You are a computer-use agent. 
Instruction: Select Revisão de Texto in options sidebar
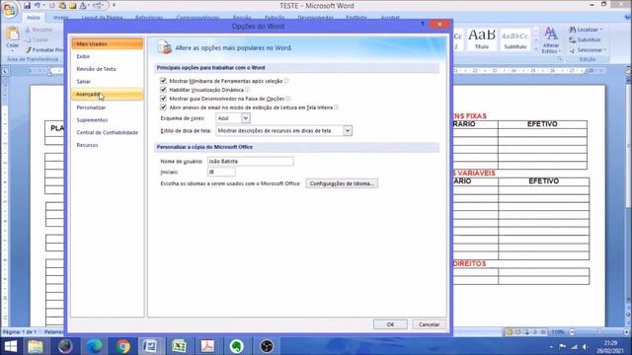point(108,69)
